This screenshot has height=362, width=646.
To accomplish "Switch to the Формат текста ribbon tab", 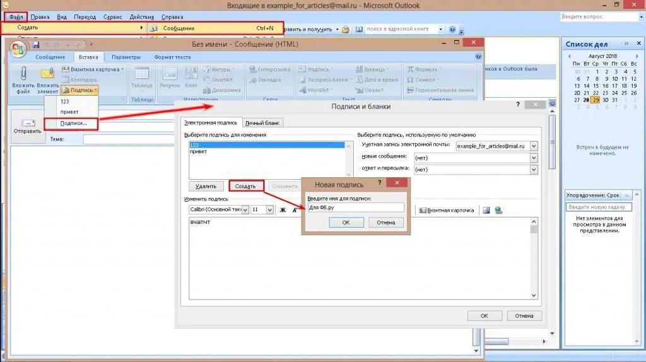I will (x=172, y=57).
